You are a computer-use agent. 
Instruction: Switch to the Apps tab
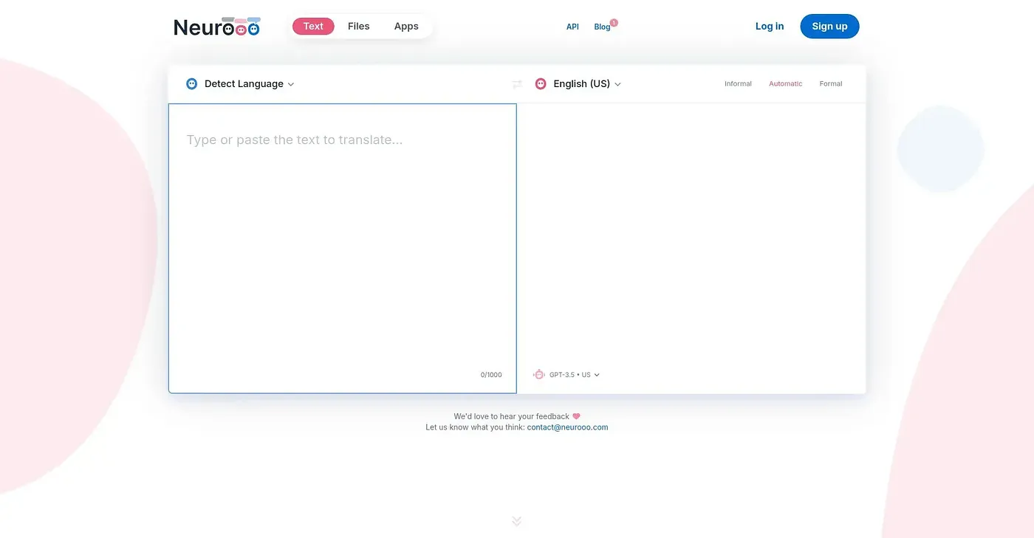(406, 27)
